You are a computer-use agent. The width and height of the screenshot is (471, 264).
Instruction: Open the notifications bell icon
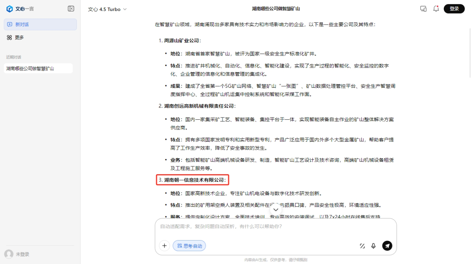436,9
